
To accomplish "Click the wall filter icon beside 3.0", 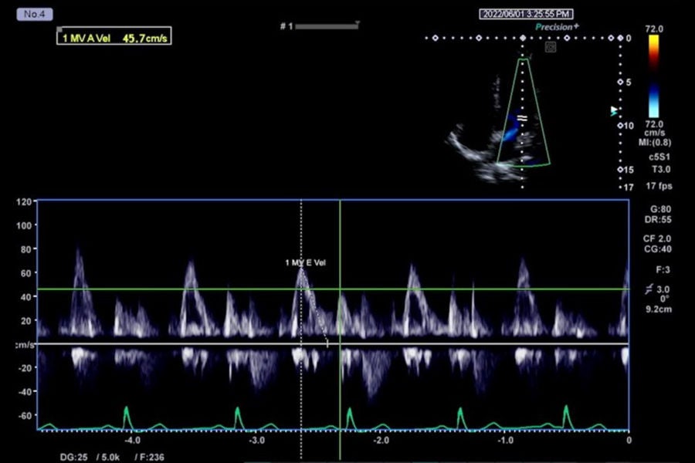I will (x=649, y=290).
